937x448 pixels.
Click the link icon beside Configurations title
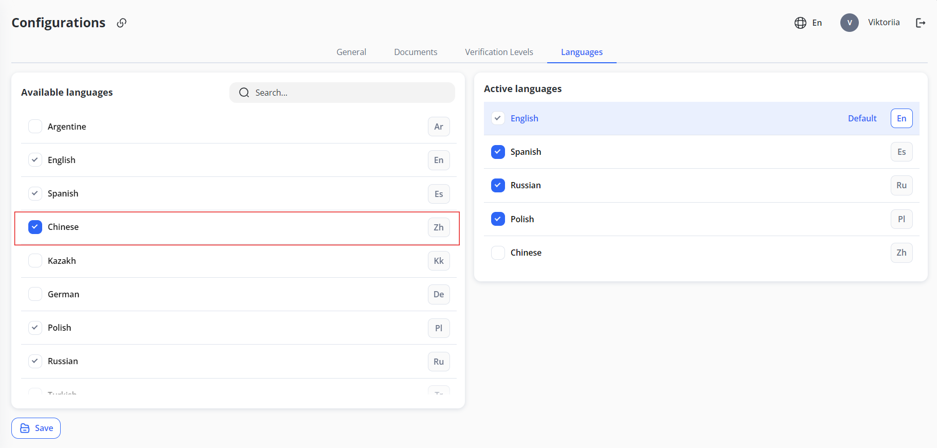(x=121, y=23)
